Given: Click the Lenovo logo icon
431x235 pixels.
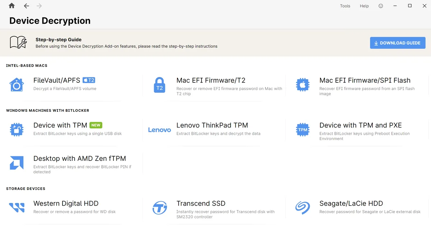Looking at the screenshot, I should coord(159,130).
